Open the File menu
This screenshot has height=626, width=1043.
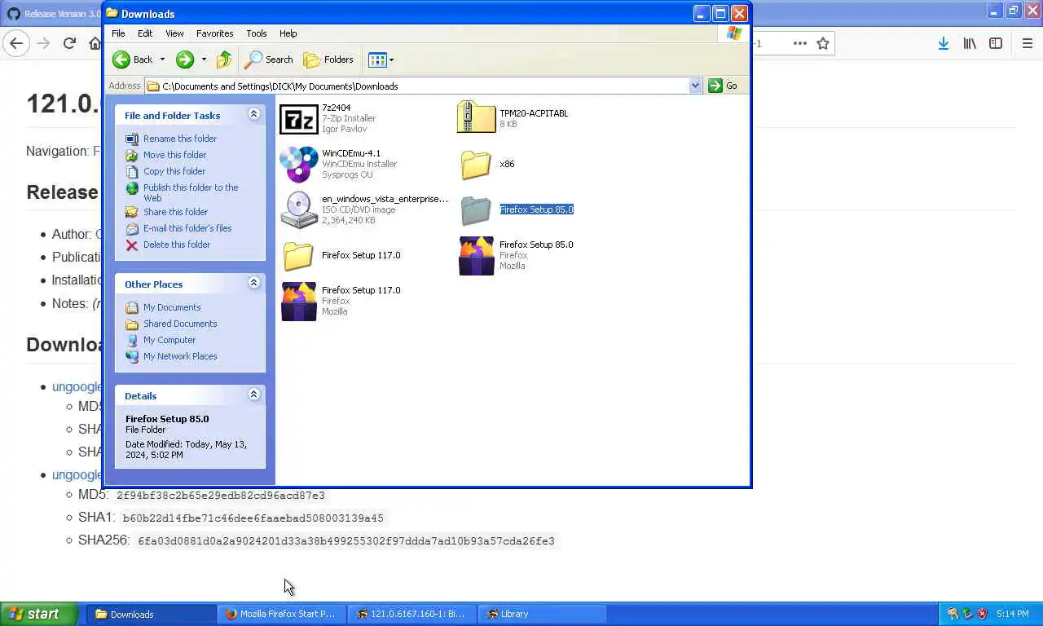[x=118, y=33]
